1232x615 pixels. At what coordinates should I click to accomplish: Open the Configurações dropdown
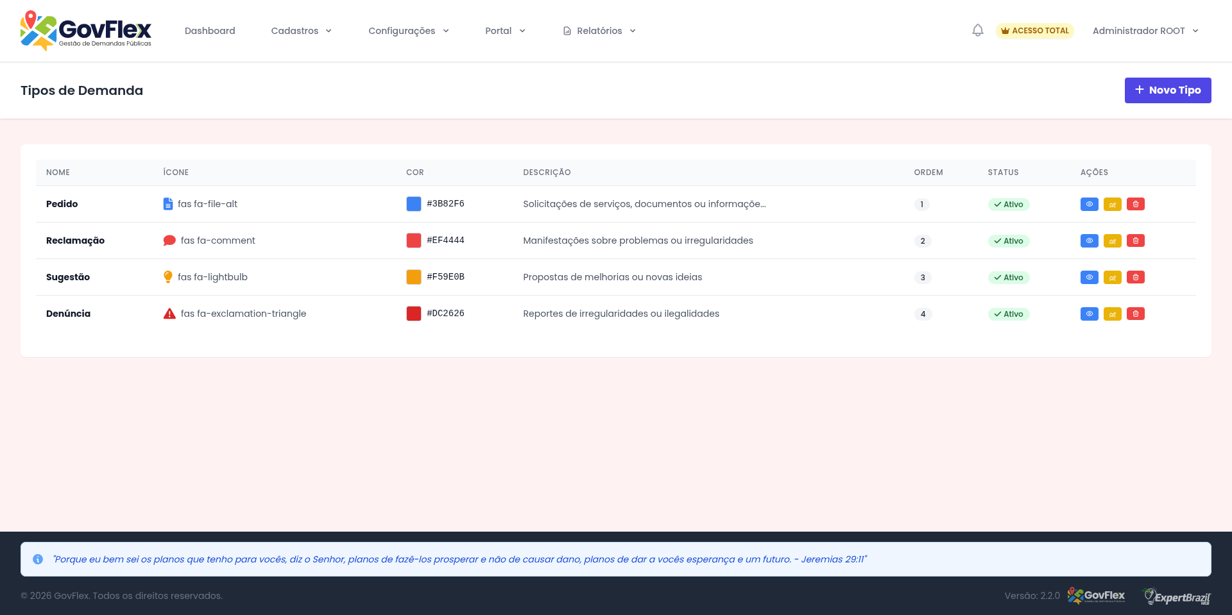tap(409, 31)
